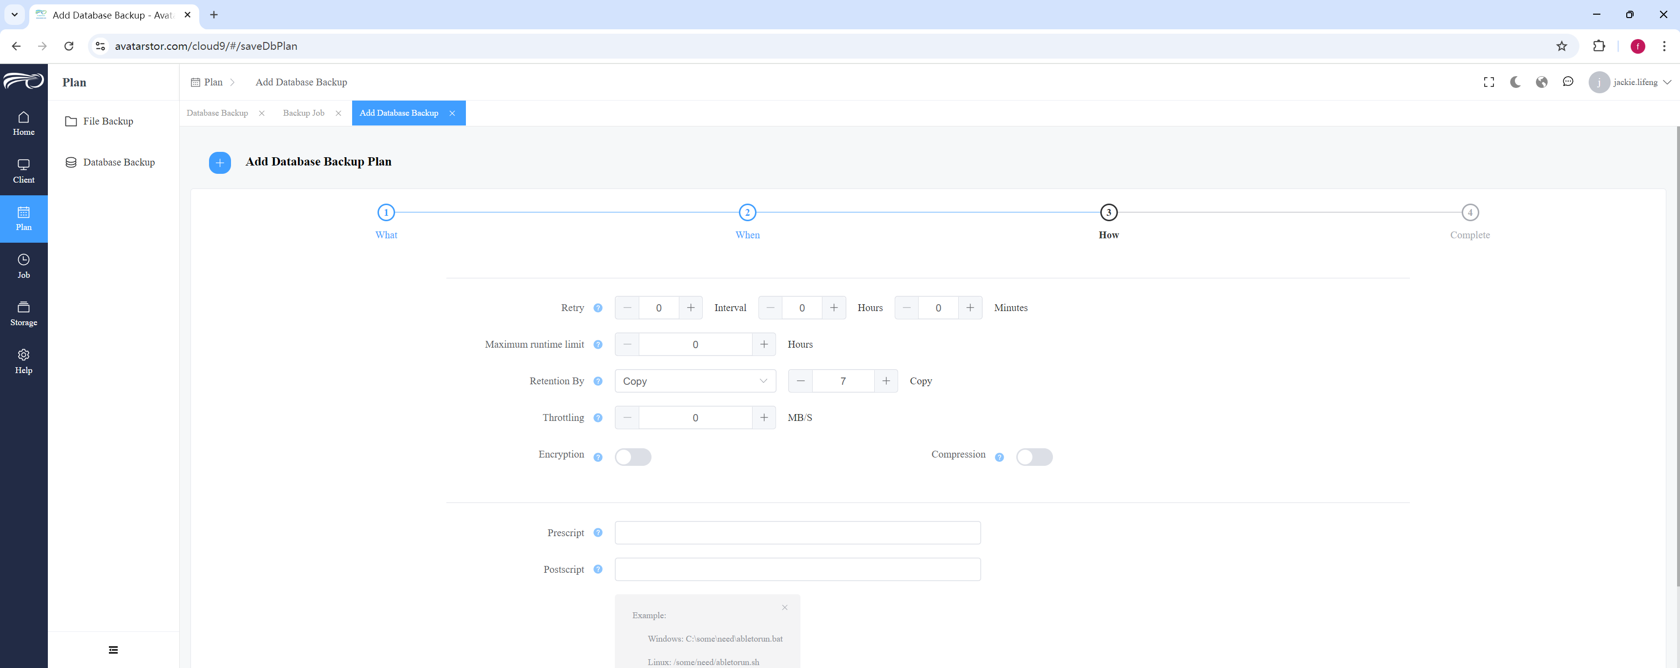The image size is (1680, 668).
Task: Click the fullscreen icon in header
Action: [x=1489, y=82]
